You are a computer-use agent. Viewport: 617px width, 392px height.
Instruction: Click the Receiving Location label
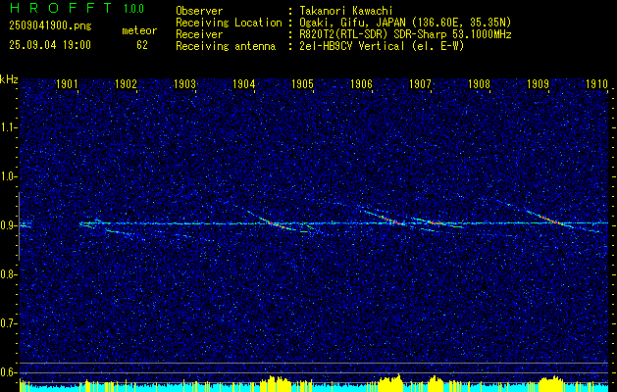[229, 23]
